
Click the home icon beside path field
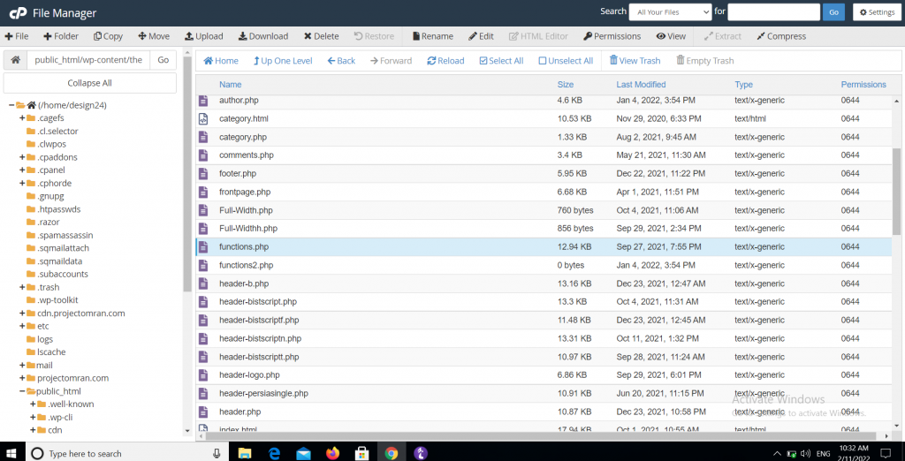(16, 60)
